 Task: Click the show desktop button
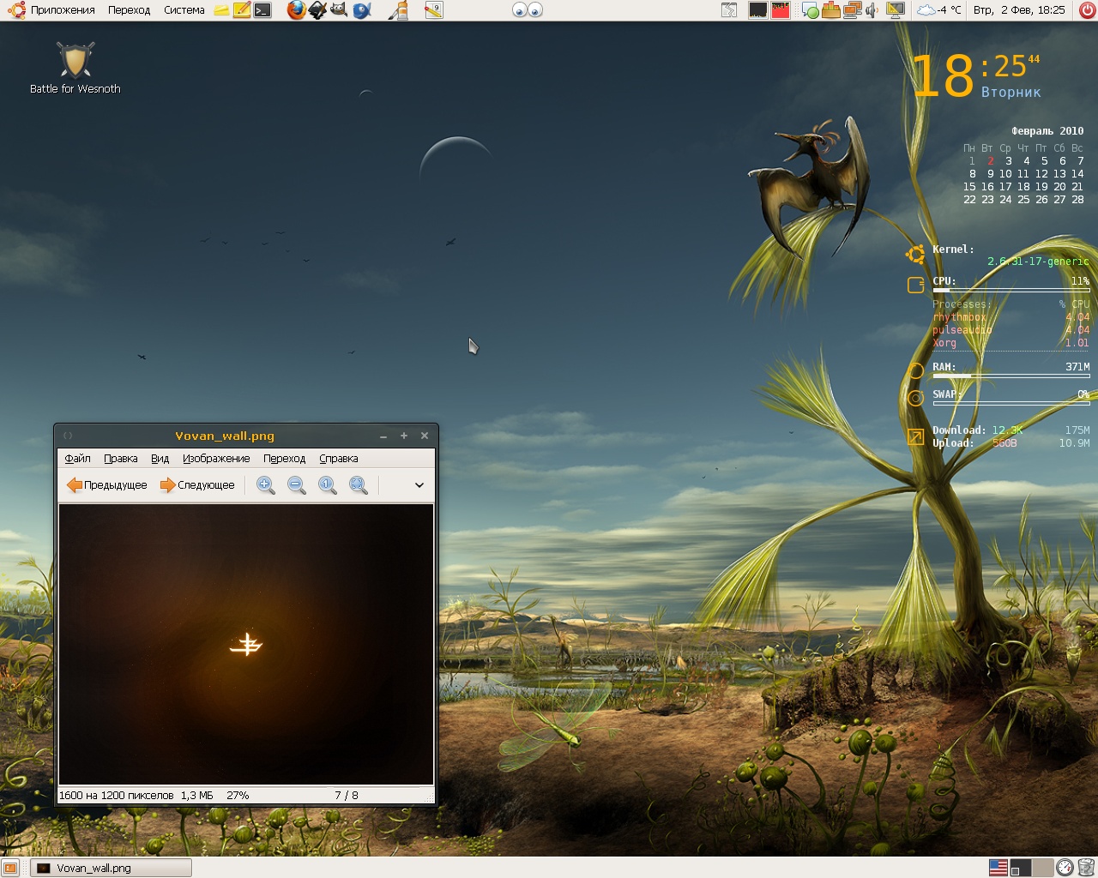[10, 868]
